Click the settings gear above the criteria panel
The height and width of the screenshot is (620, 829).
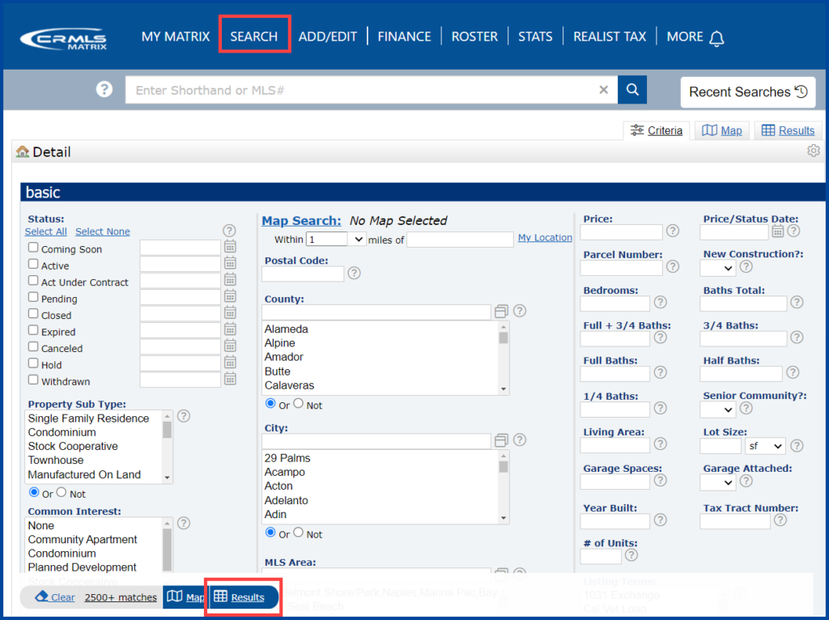(813, 151)
